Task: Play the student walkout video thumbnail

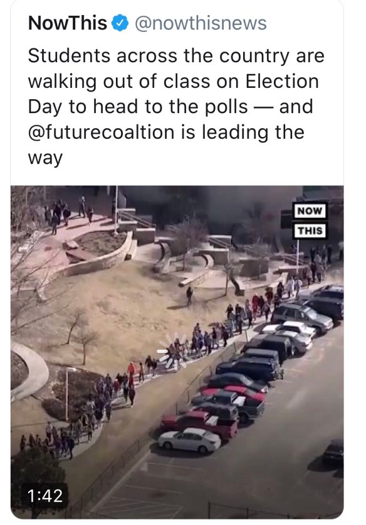Action: coord(177,352)
